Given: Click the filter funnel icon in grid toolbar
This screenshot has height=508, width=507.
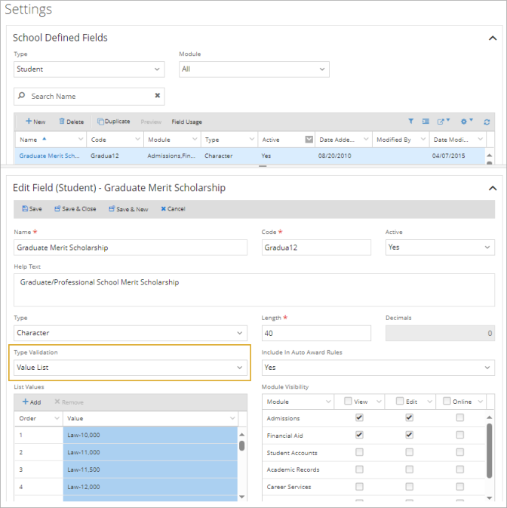Looking at the screenshot, I should (410, 122).
